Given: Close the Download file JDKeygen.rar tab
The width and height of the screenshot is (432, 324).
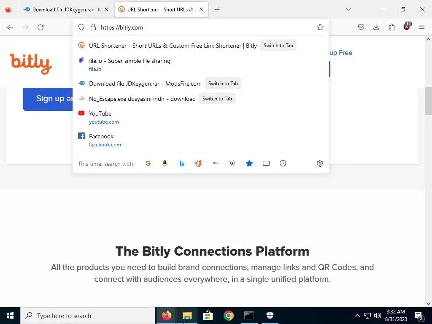Looking at the screenshot, I should coord(106,9).
